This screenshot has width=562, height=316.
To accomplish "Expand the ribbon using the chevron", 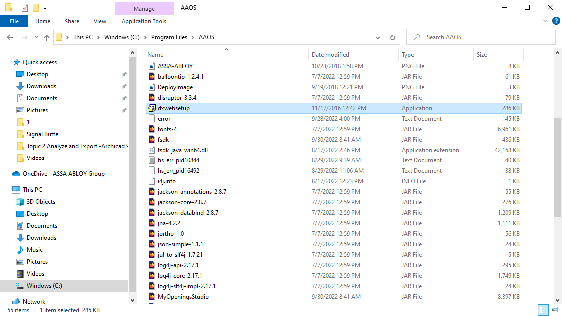I will 545,21.
